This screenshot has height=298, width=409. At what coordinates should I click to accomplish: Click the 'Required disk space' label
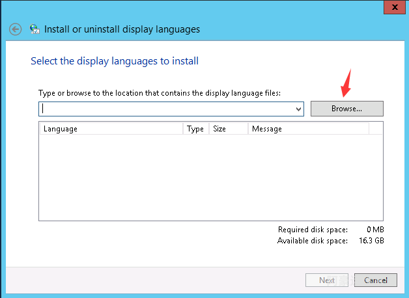(x=313, y=230)
